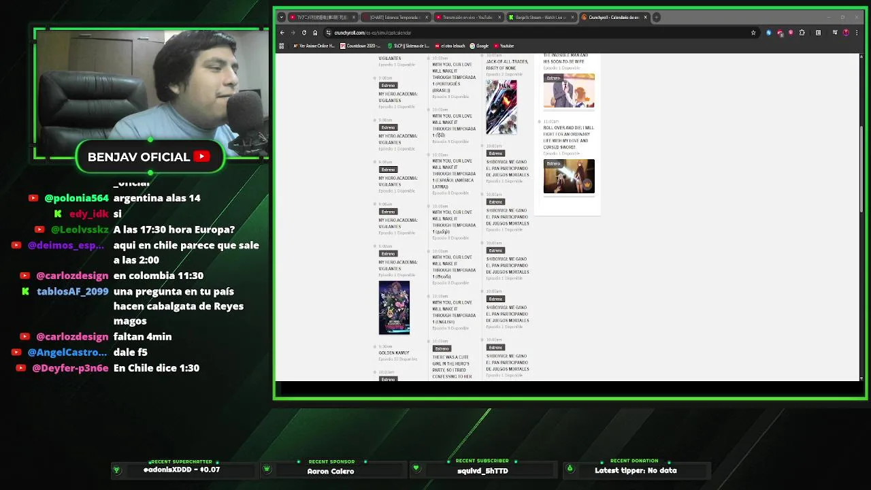Open the Youtube bookmark

pos(504,46)
